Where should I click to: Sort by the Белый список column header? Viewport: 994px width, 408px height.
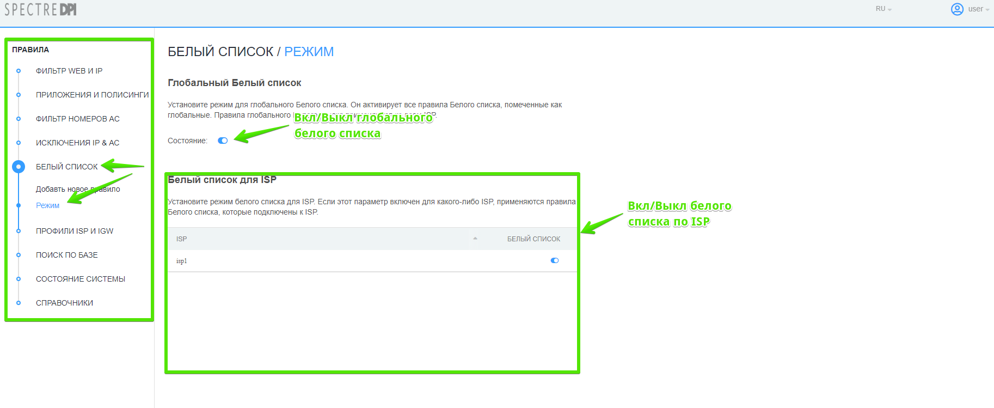pyautogui.click(x=533, y=239)
